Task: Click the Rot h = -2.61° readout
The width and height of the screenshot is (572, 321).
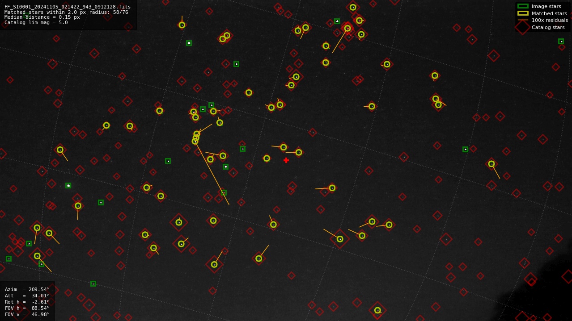Action: click(x=27, y=302)
